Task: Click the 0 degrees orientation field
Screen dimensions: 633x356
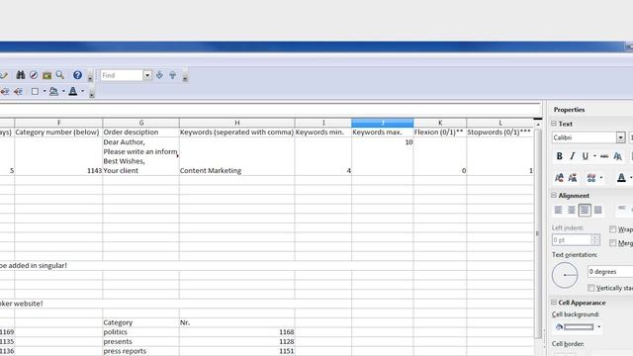Action: point(610,272)
